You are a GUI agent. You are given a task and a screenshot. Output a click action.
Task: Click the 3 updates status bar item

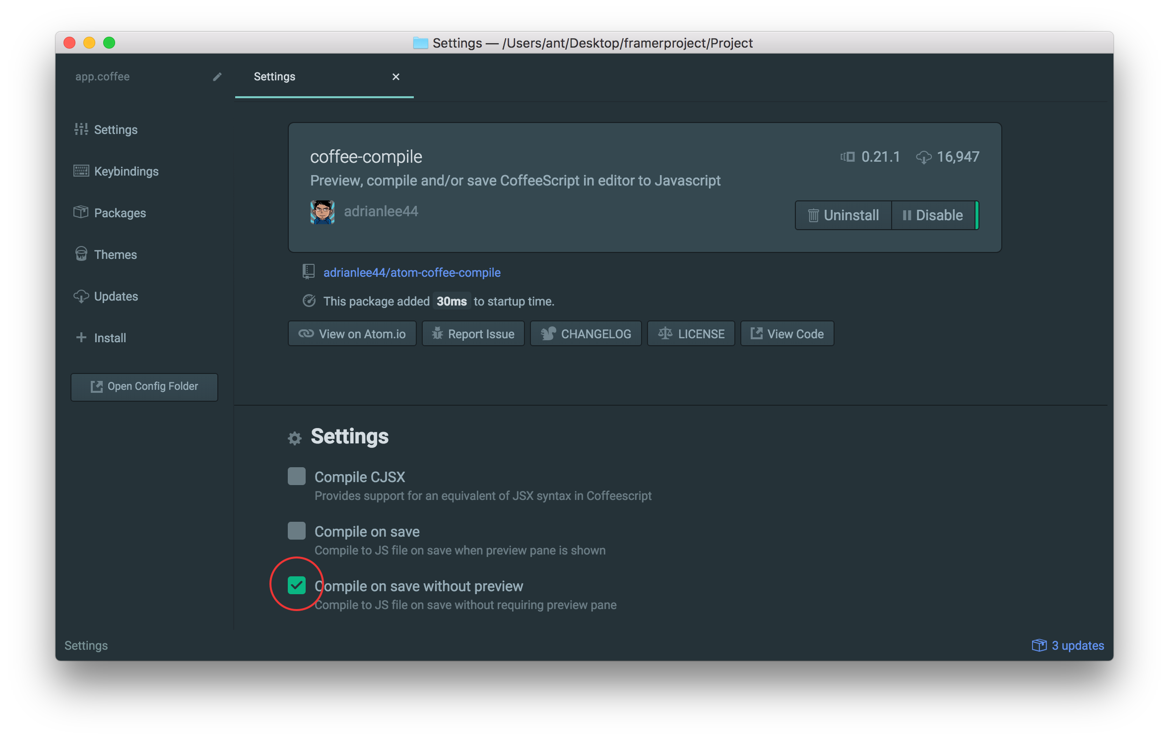(1069, 645)
